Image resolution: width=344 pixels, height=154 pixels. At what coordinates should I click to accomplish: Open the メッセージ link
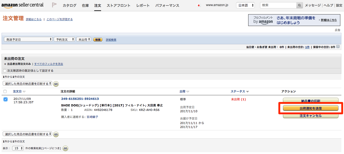(313, 5)
